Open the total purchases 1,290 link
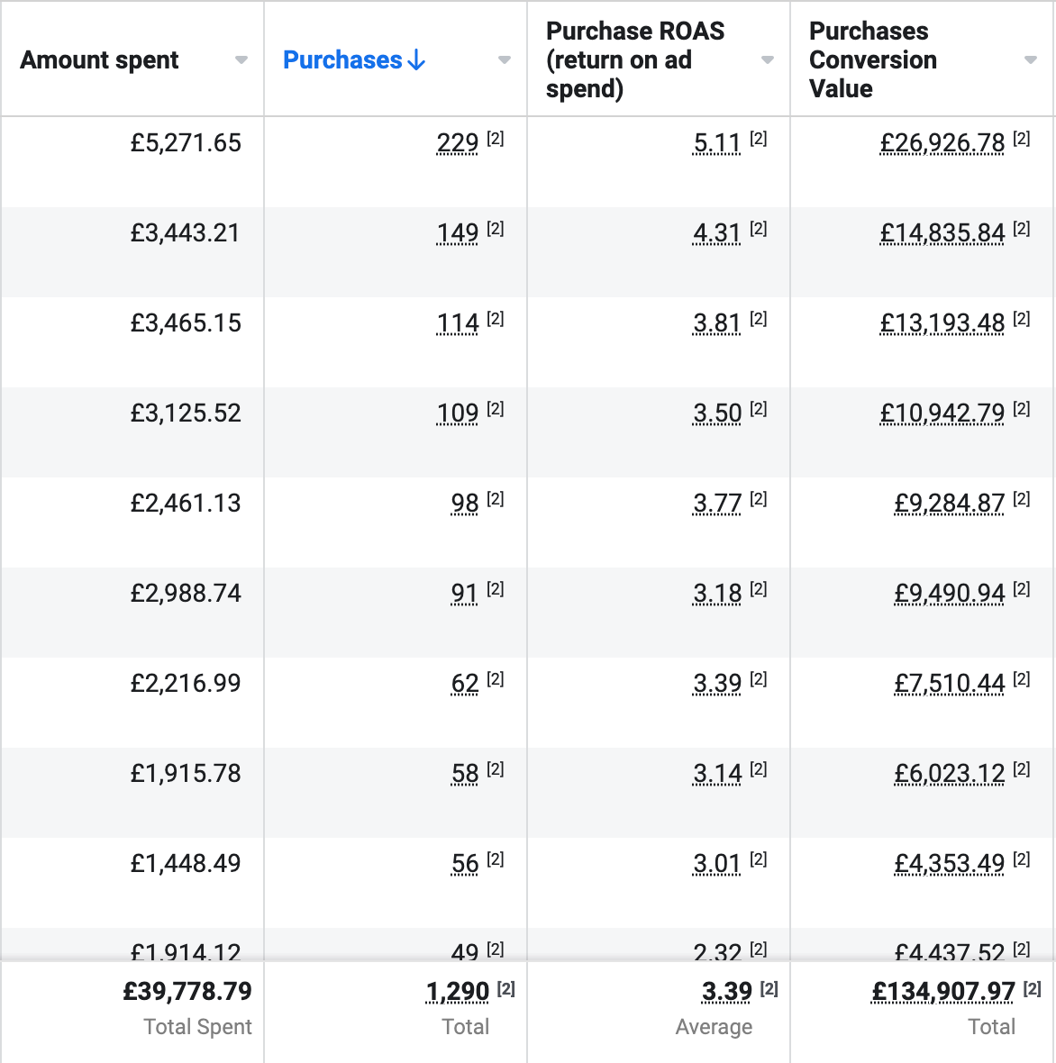Screen dimensions: 1056x1063 (457, 992)
